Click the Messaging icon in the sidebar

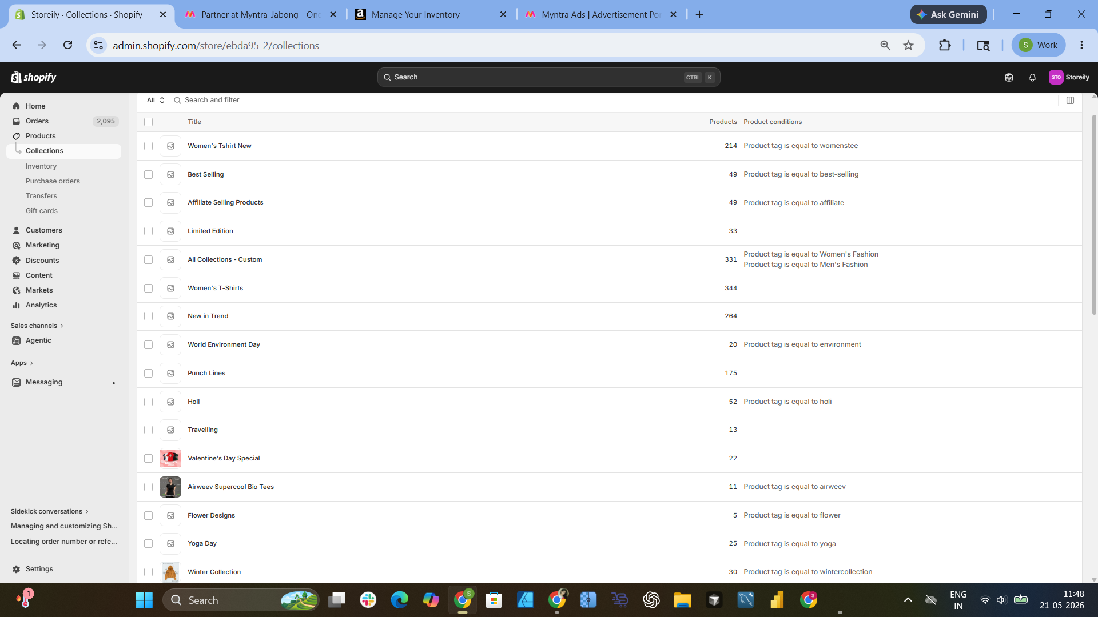coord(16,382)
